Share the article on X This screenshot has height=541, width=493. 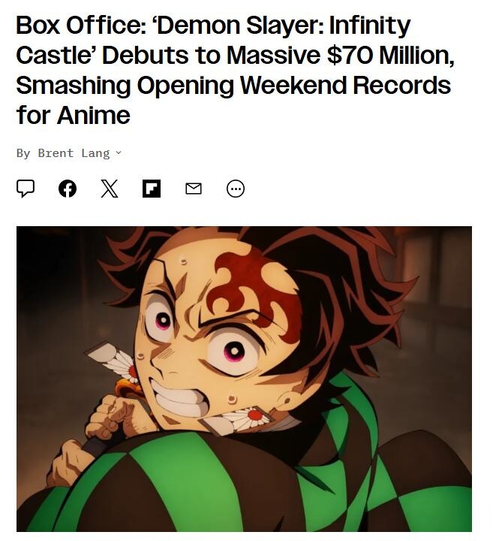(110, 189)
